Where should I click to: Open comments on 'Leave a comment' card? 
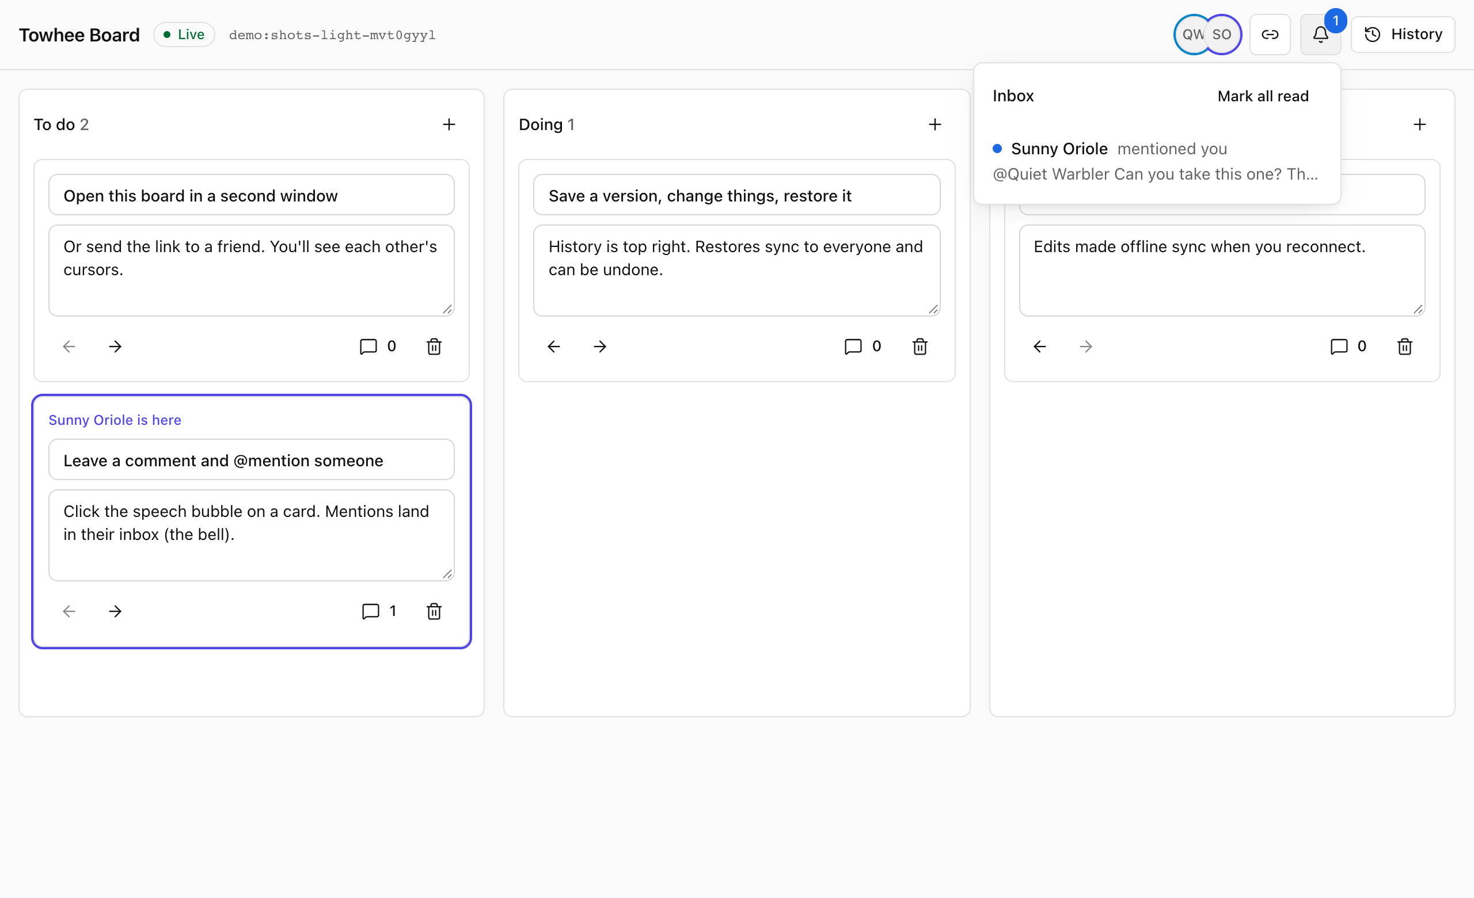point(379,611)
